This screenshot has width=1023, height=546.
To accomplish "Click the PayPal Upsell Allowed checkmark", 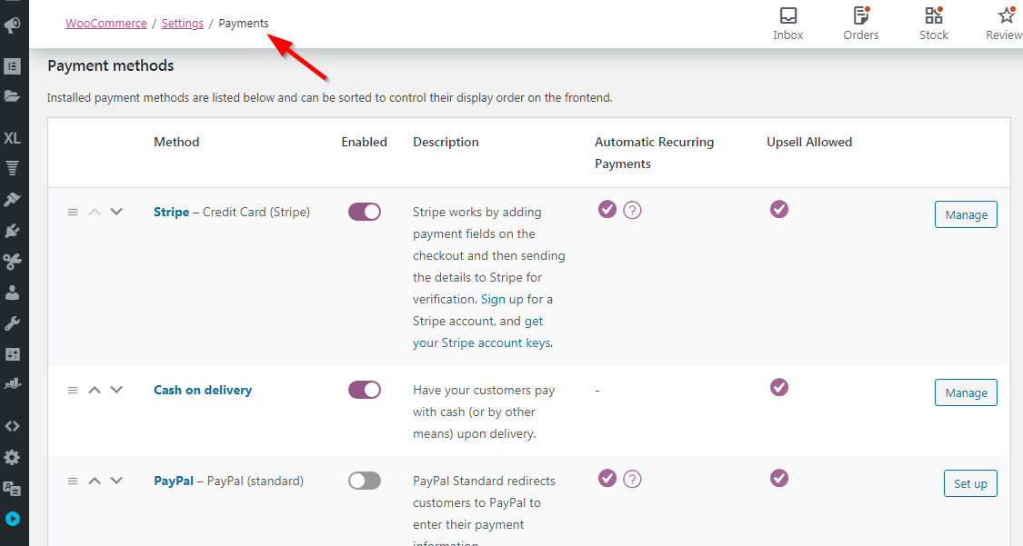I will point(779,478).
